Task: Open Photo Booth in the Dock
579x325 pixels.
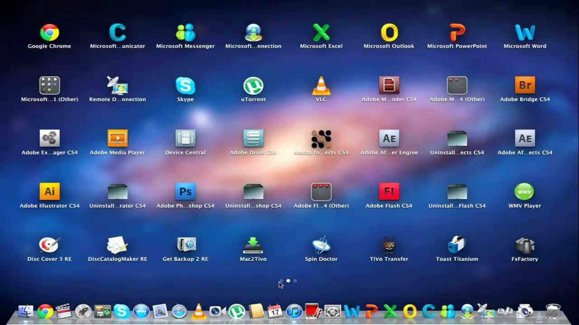Action: [x=313, y=311]
